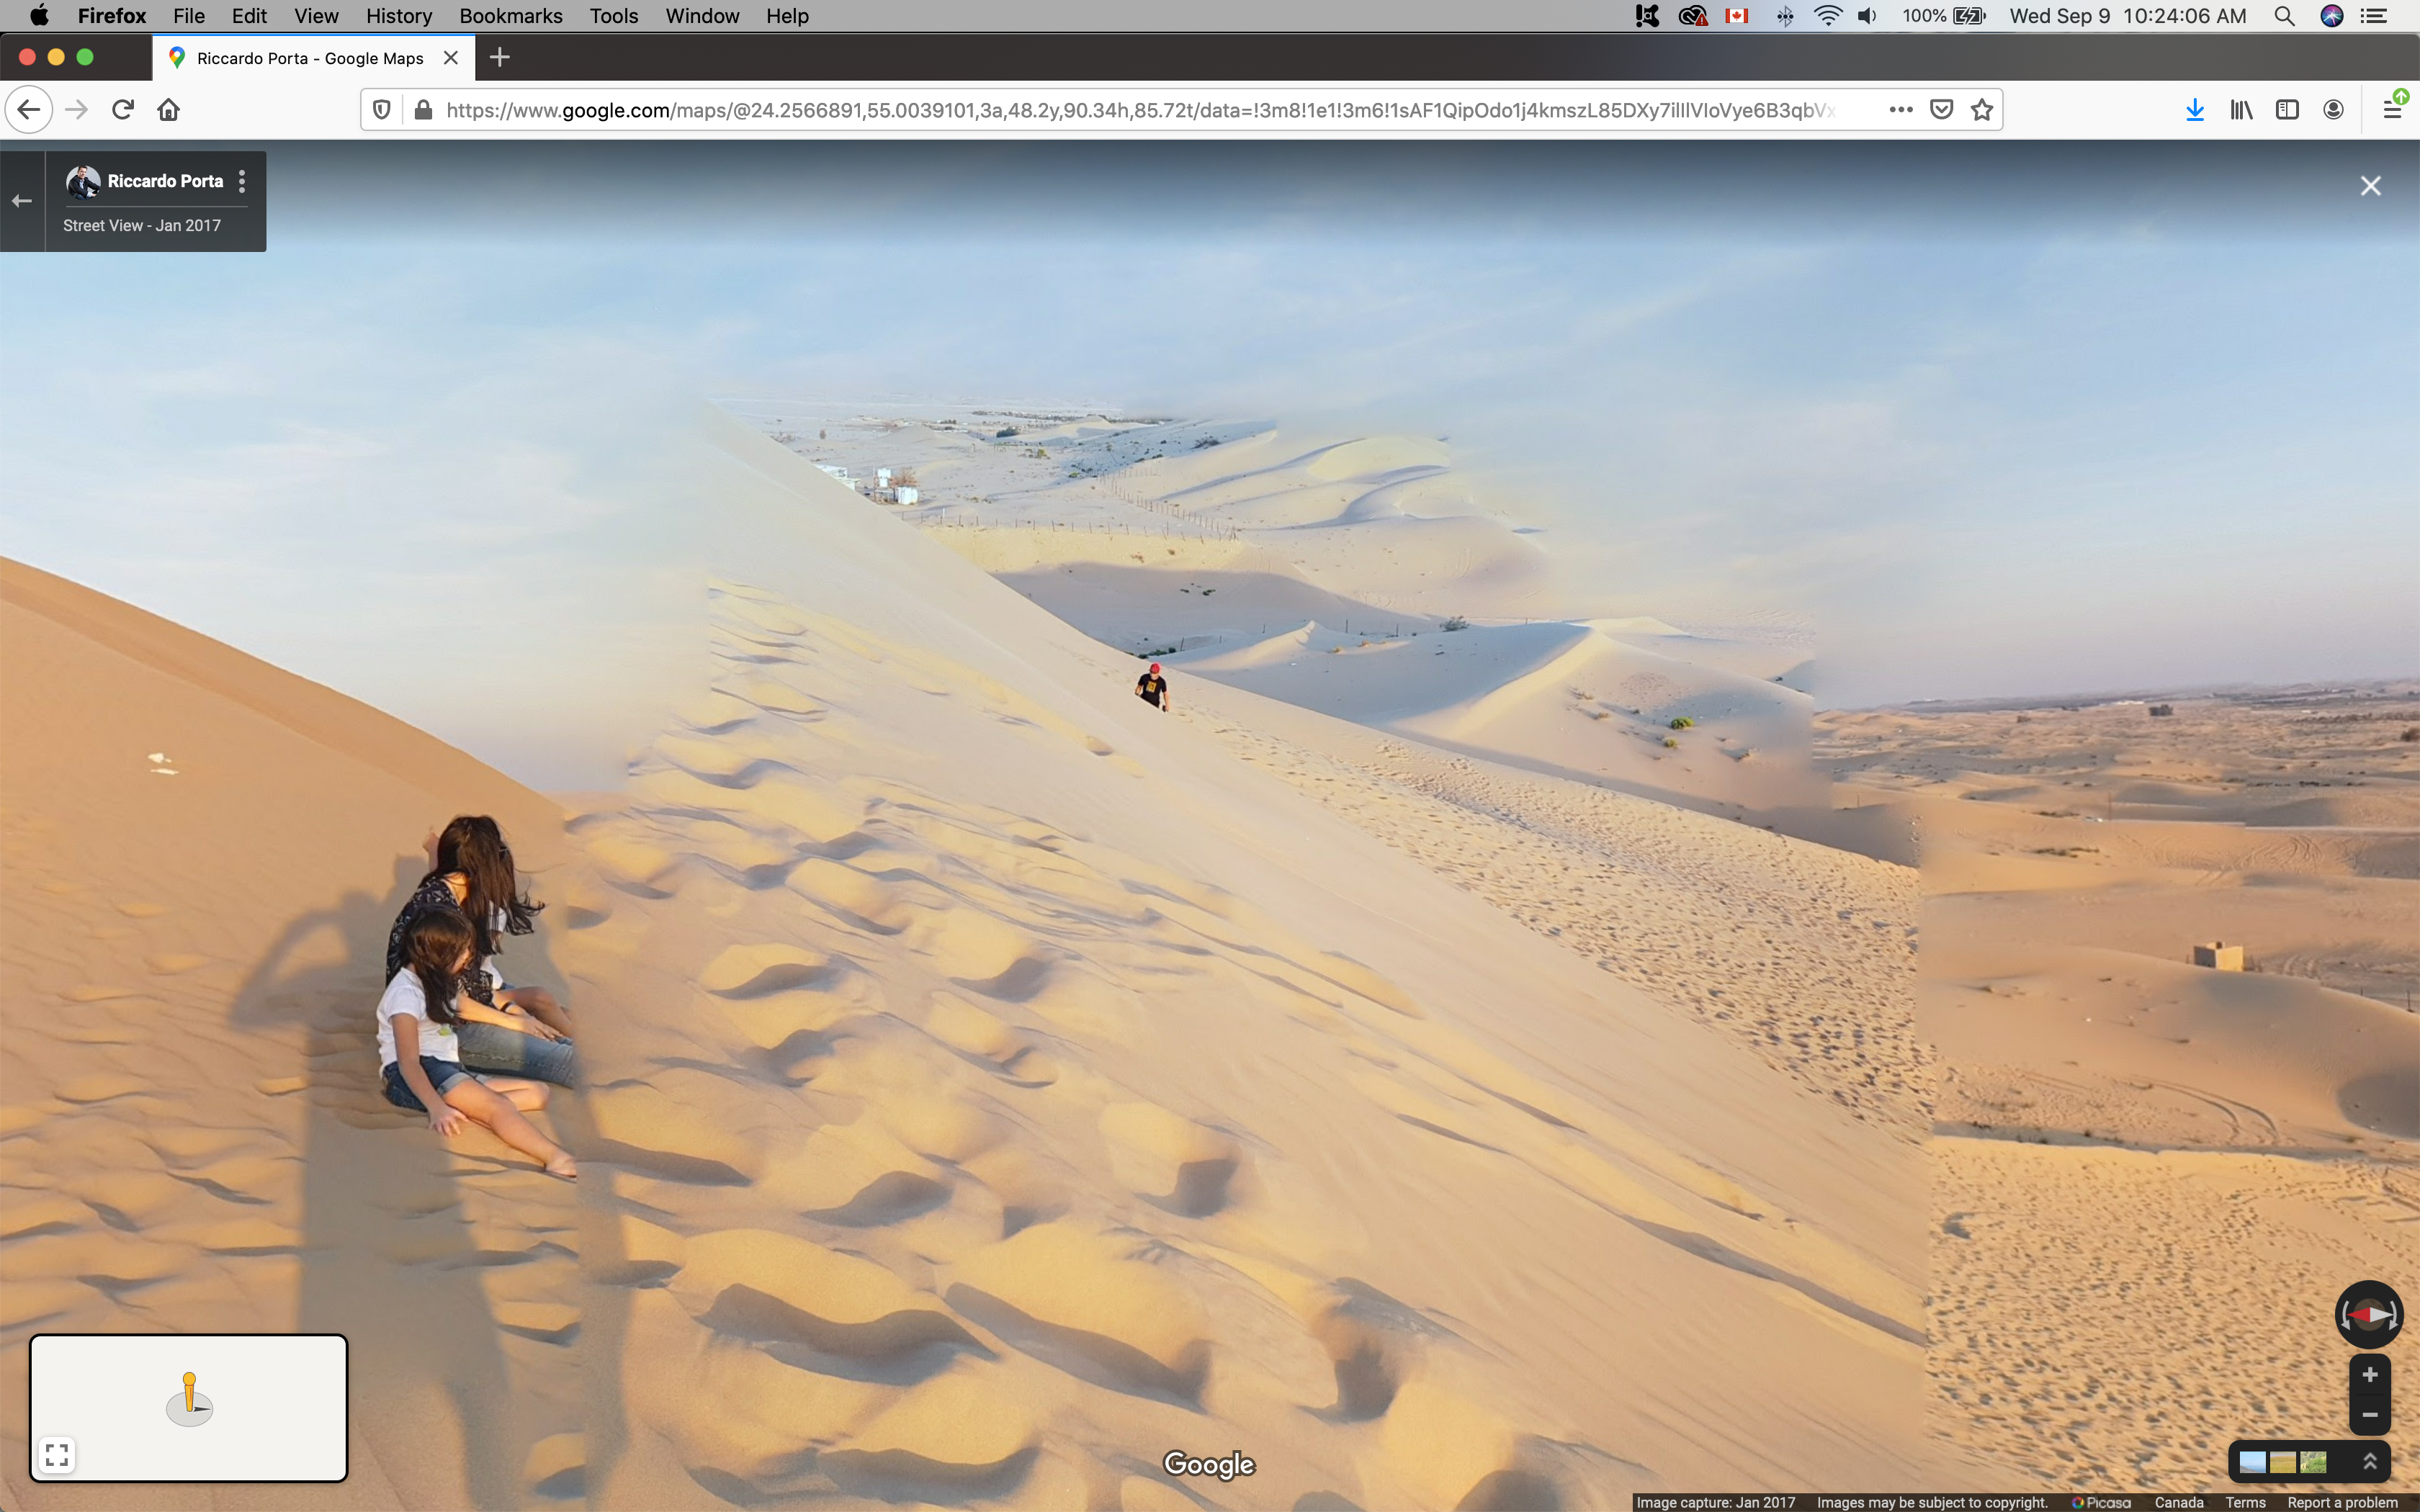Zoom in with the plus button
Viewport: 2420px width, 1512px height.
[x=2369, y=1375]
